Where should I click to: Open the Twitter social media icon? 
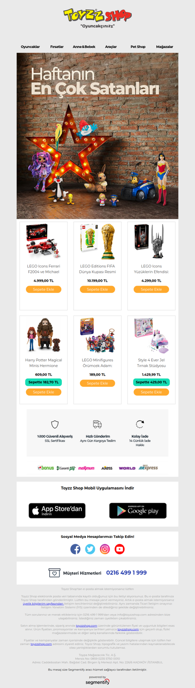click(90, 549)
